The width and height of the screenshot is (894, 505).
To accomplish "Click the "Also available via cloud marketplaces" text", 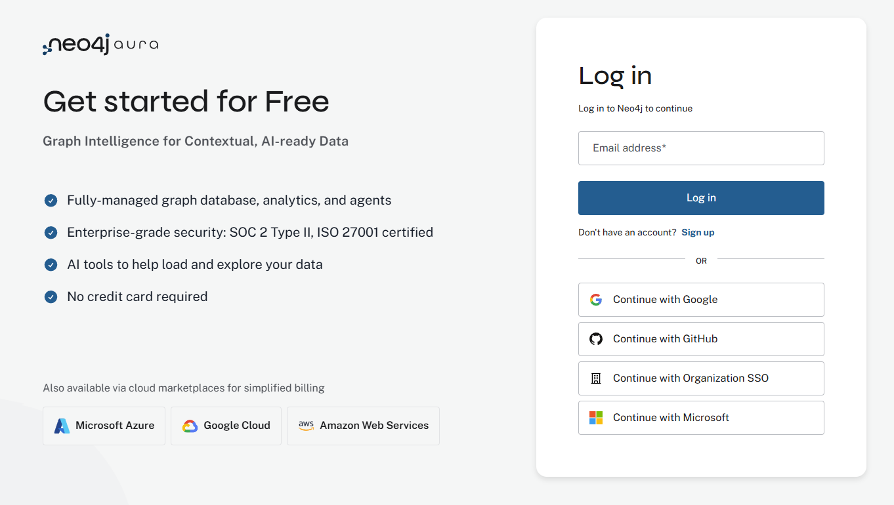I will click(x=184, y=388).
